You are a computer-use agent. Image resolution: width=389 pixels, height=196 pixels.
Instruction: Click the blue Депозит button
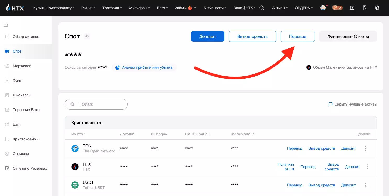(x=208, y=36)
